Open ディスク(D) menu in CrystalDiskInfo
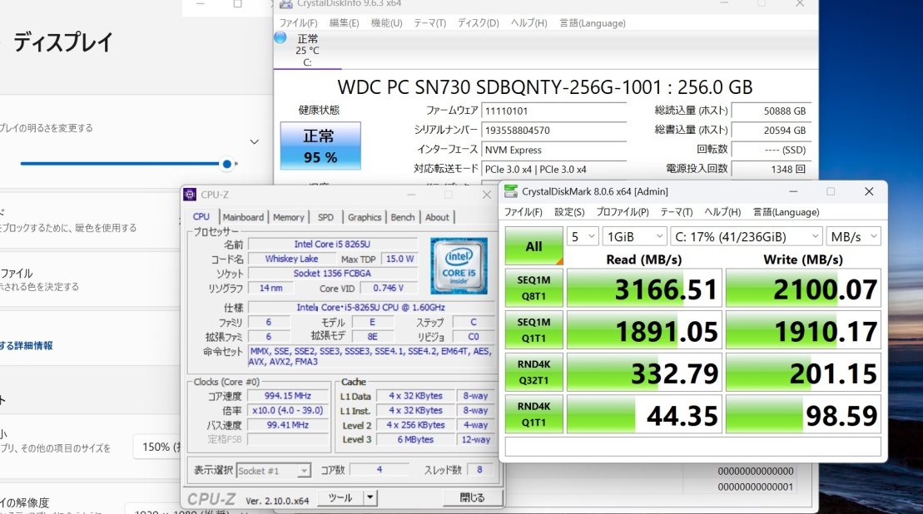 click(x=478, y=23)
